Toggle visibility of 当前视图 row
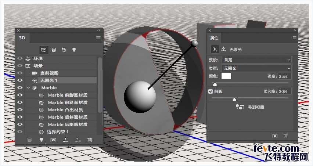The height and width of the screenshot is (166, 313). 20,73
